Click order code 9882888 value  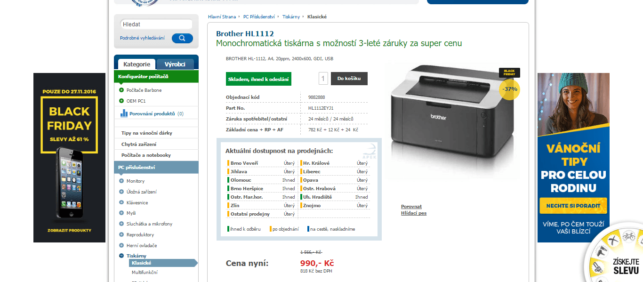(x=316, y=97)
